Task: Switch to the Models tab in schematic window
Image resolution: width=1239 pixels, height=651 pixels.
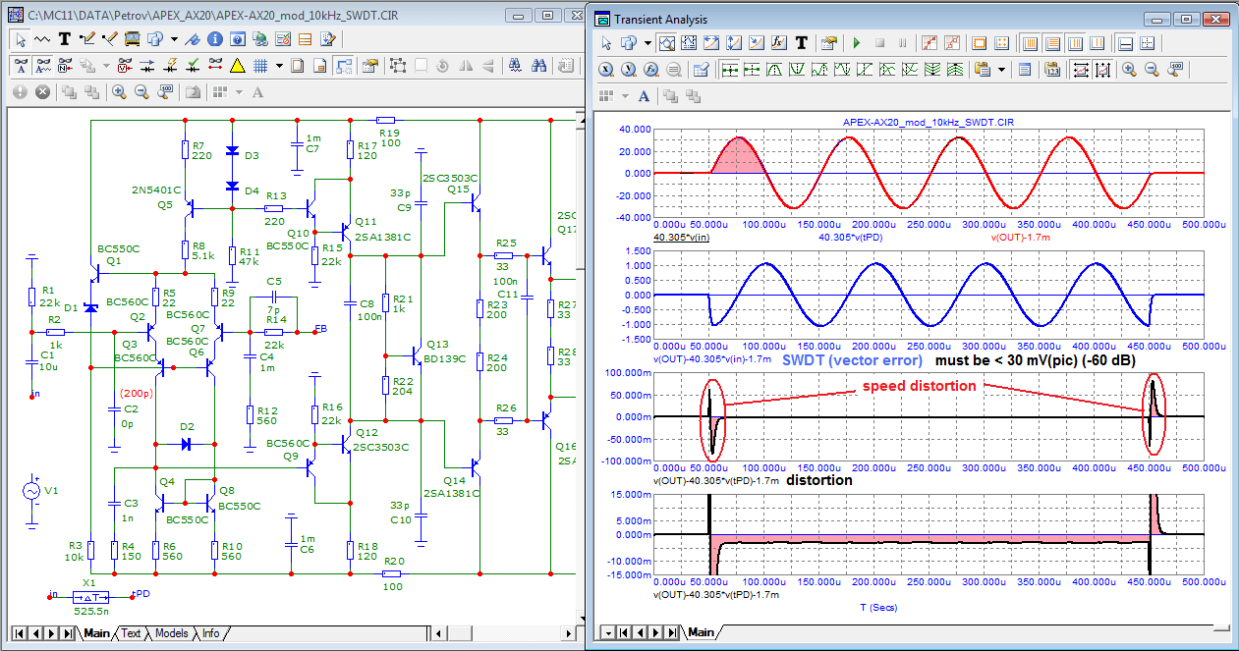Action: tap(171, 633)
